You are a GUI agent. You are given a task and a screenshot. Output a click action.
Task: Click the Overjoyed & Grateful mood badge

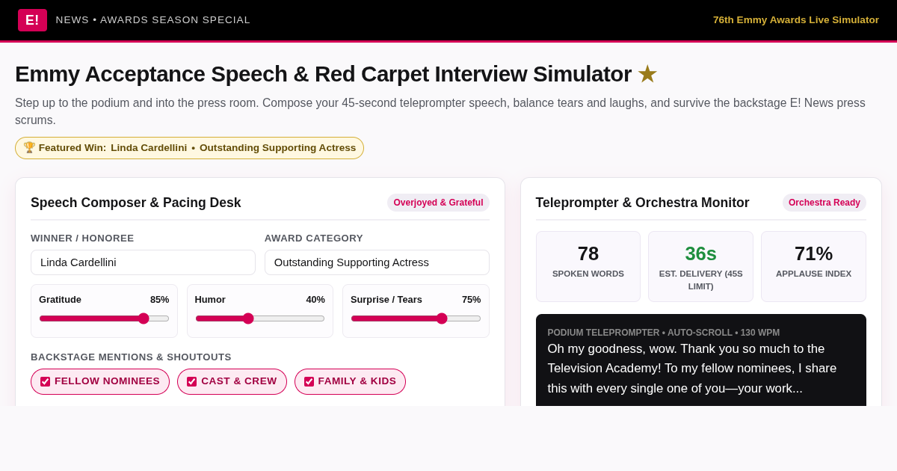pyautogui.click(x=438, y=203)
